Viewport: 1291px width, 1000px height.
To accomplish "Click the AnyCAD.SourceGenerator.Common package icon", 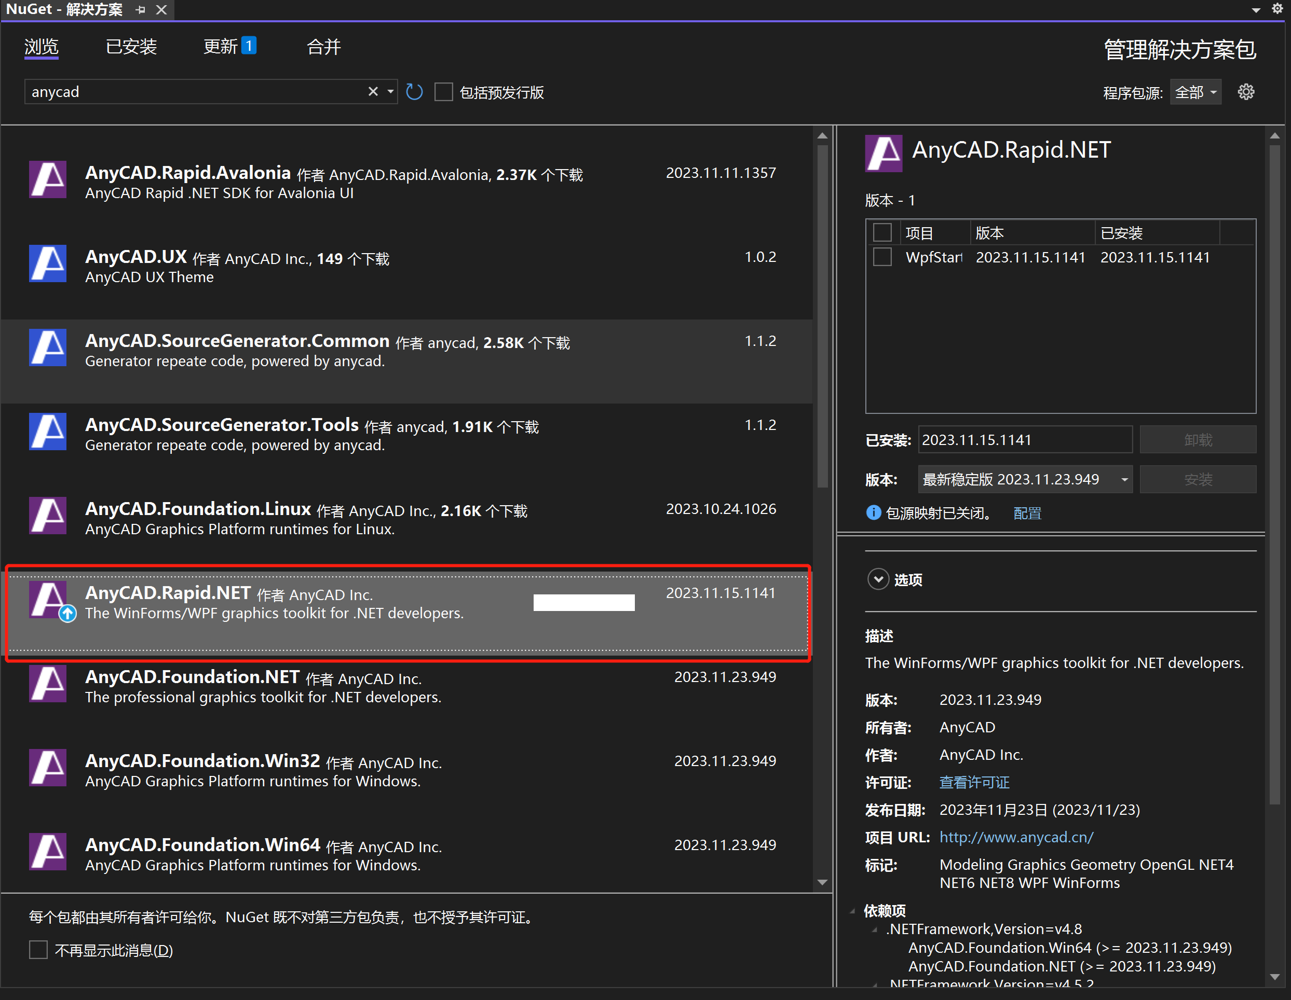I will pos(48,348).
